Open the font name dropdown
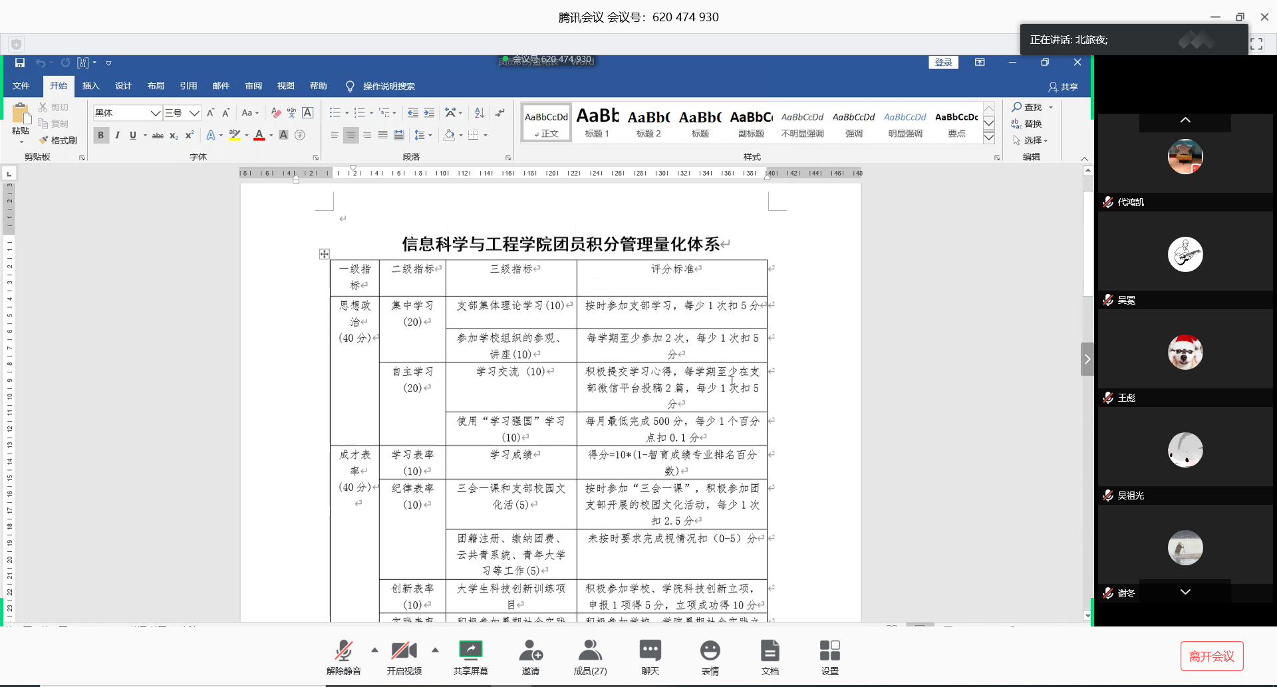 click(155, 113)
